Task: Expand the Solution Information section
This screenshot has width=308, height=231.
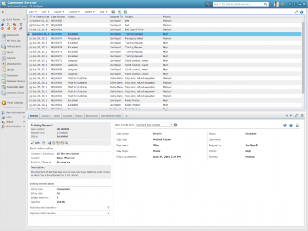Action: 108,208
